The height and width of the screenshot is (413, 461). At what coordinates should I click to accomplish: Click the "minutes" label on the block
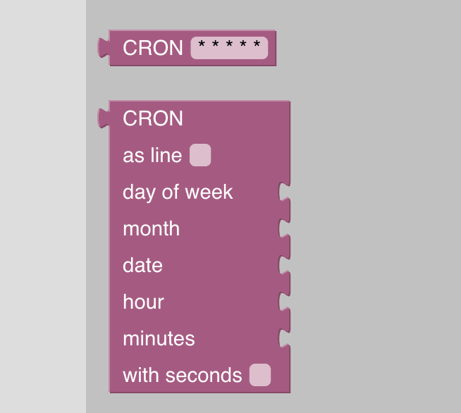coord(159,339)
